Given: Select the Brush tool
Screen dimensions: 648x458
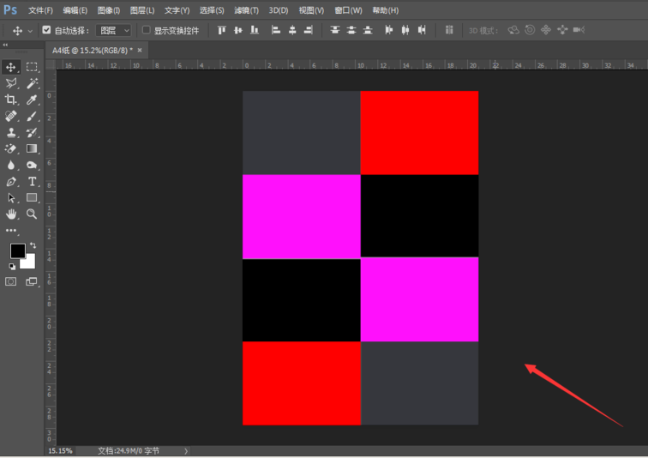Looking at the screenshot, I should click(x=32, y=116).
